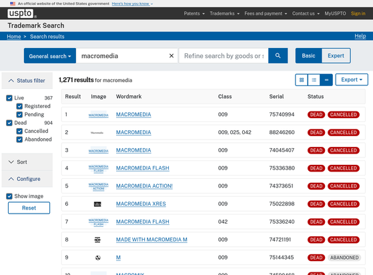
Task: Open the MADE WITH MACROMEDIA M link
Action: 151,240
